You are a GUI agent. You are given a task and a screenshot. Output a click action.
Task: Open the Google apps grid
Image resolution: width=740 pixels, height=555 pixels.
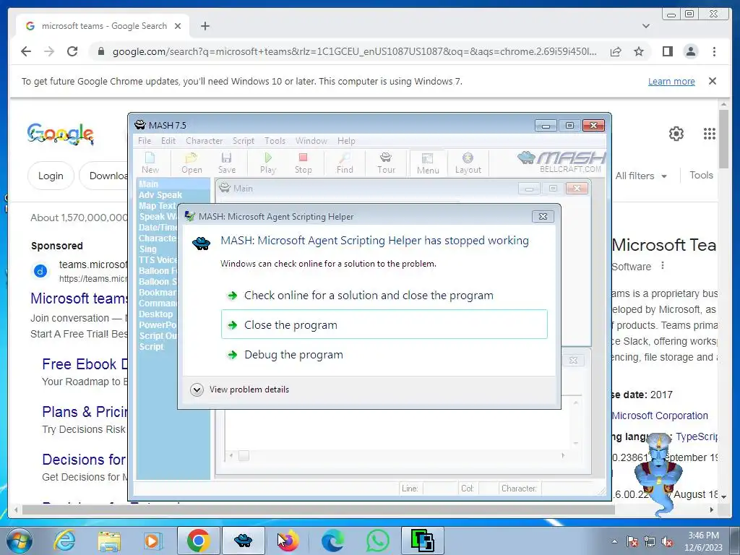710,134
